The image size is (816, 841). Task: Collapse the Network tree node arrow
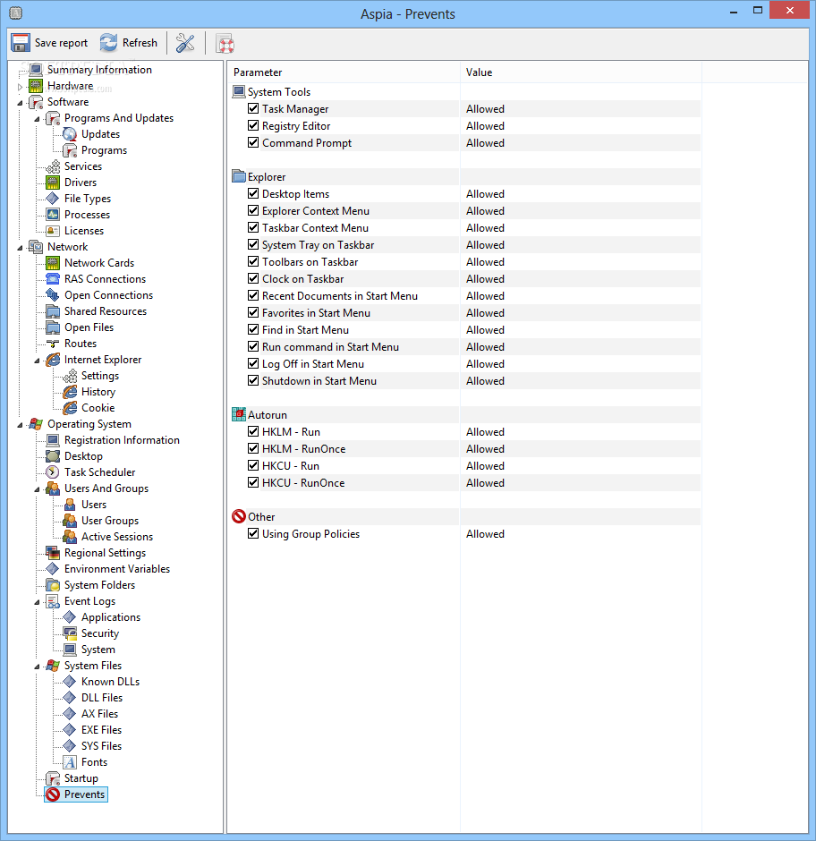[x=20, y=247]
